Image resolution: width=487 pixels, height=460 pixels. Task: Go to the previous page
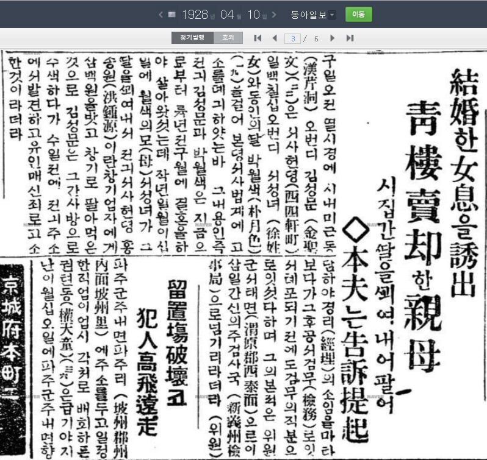tap(274, 38)
